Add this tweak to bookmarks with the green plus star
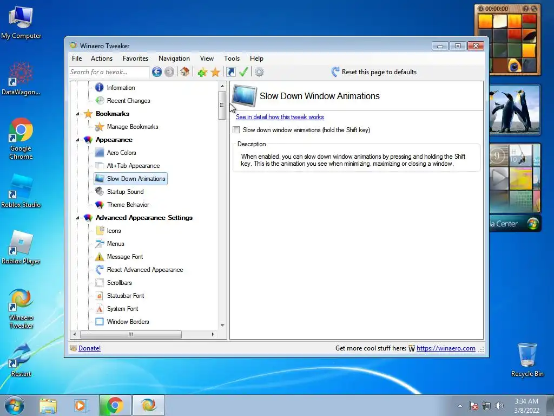This screenshot has height=416, width=554. click(x=202, y=72)
